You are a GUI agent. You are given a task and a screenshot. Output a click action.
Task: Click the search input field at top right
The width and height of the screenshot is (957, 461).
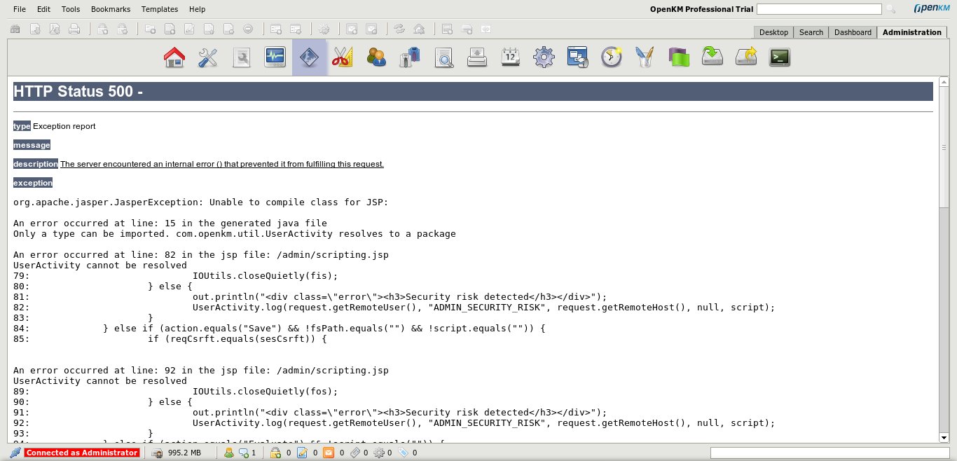pos(818,9)
